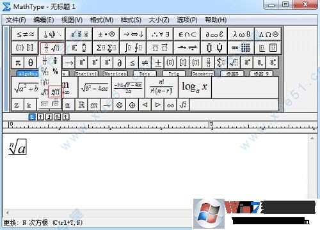Insert the theta symbol from the small bar
Viewport: 320px width, 230px height.
tap(31, 63)
